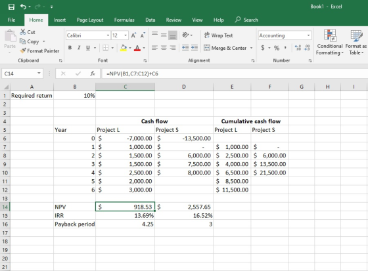Open the Alignment dialog launcher
368x271 pixels.
tap(253, 60)
